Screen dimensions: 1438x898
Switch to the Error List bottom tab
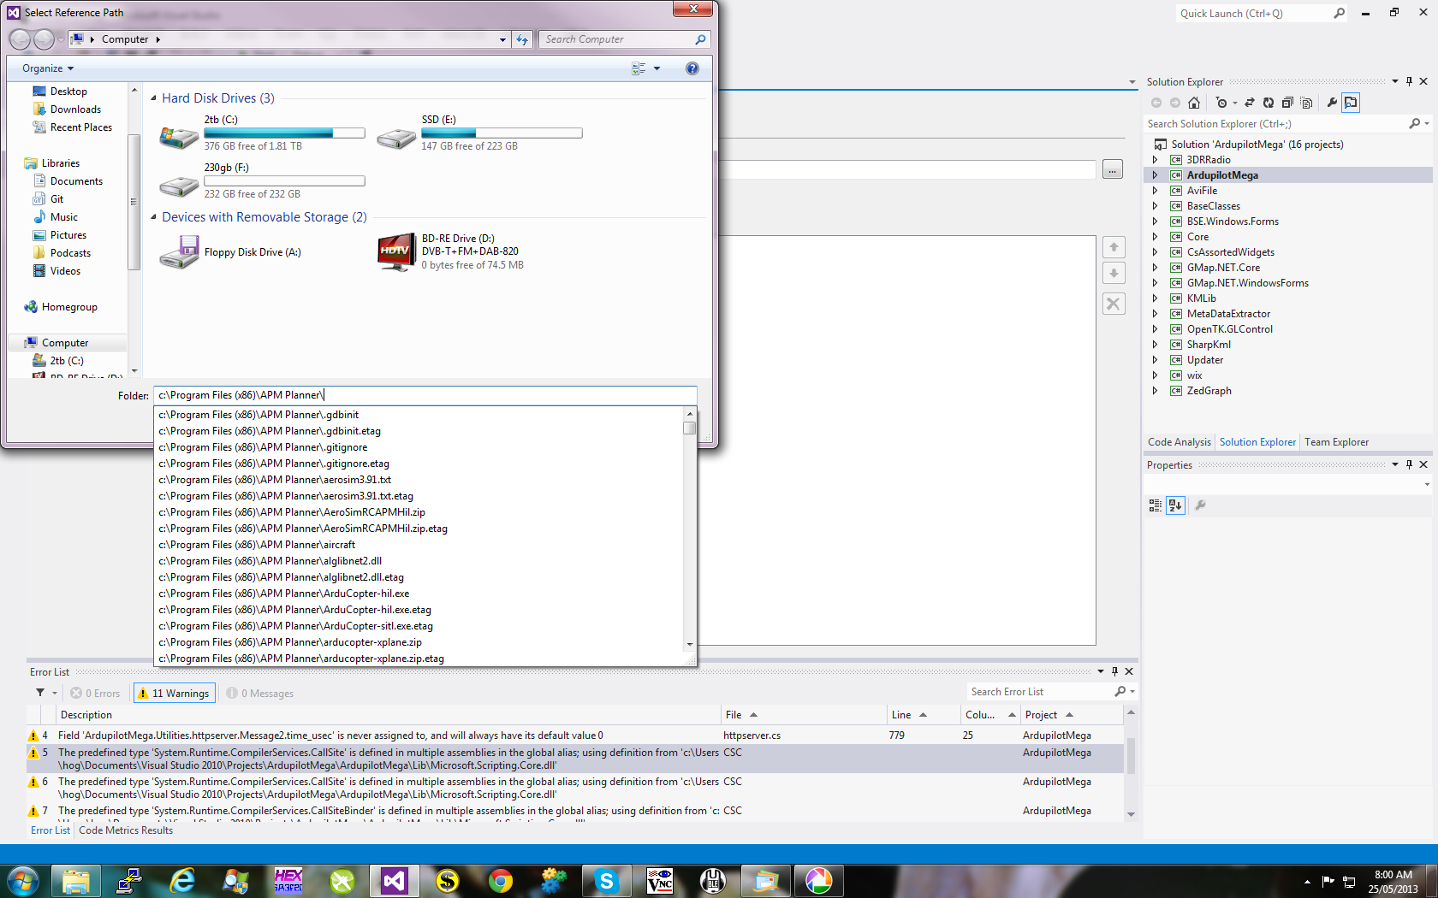[51, 830]
